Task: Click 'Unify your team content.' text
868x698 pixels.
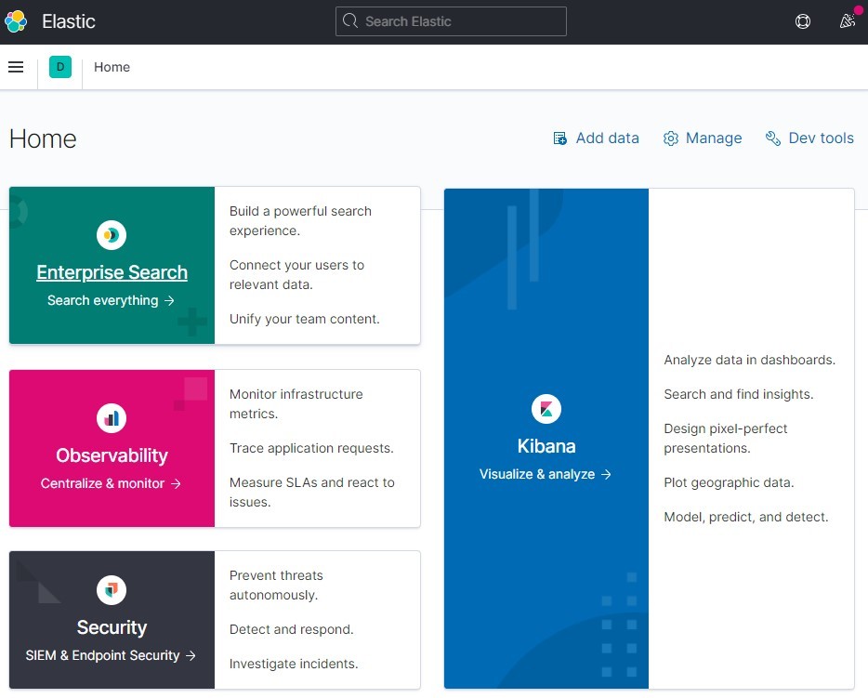Action: pos(305,319)
